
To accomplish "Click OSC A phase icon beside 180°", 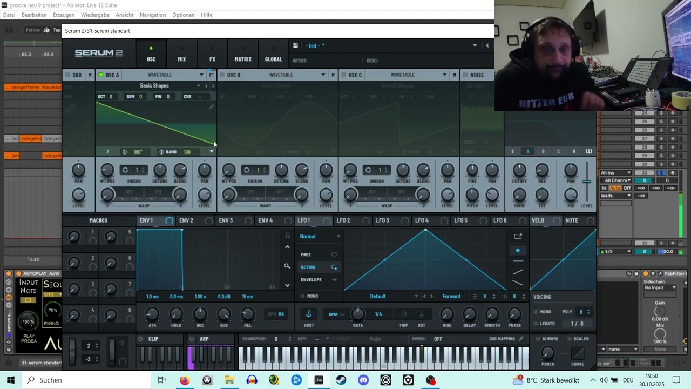I will [125, 152].
